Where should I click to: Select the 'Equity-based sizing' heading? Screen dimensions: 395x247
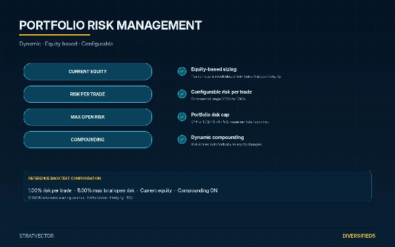tap(213, 69)
